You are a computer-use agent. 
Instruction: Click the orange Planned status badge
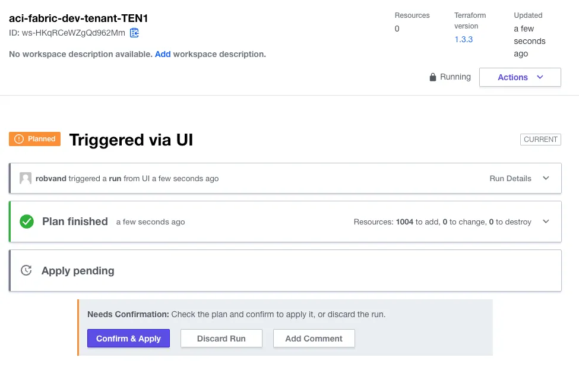[x=36, y=139]
